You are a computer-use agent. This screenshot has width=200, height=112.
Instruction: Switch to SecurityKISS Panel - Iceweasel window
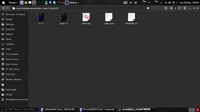[x=97, y=110]
